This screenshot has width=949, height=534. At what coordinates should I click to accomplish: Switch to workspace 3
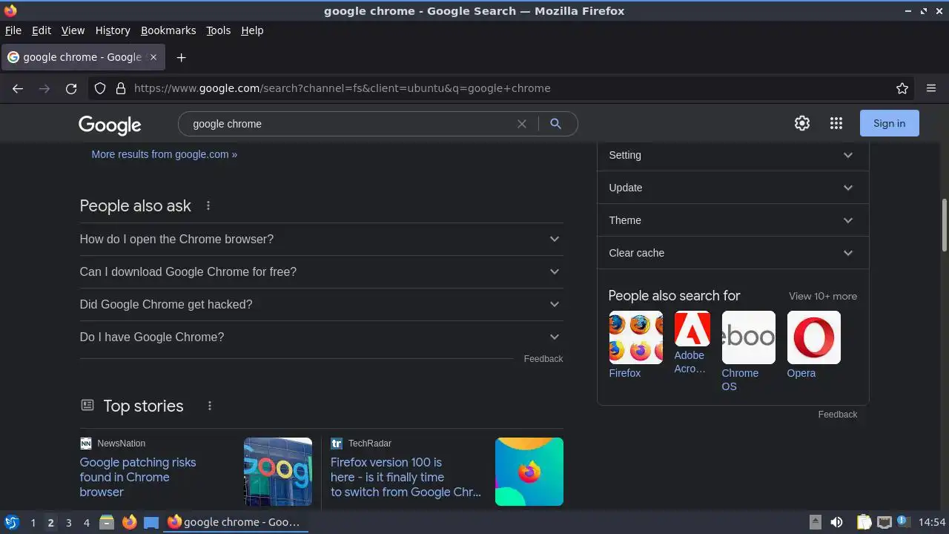[68, 522]
